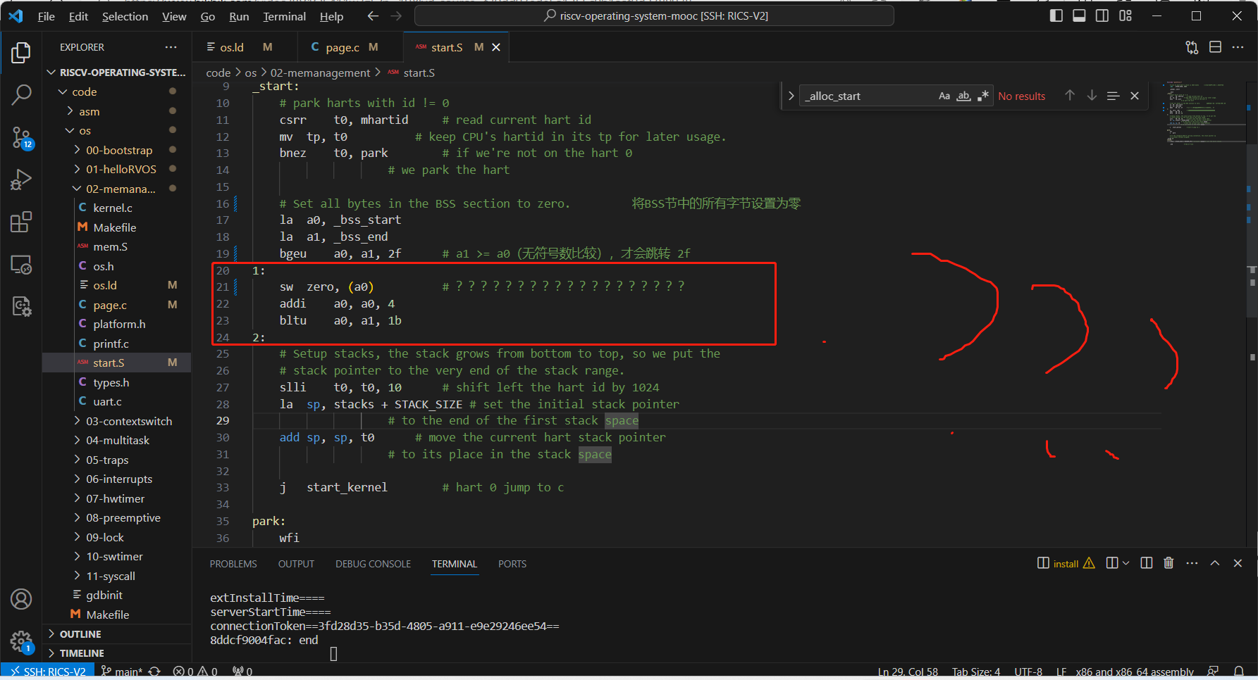Maximize the panel size chevron

(x=1215, y=563)
